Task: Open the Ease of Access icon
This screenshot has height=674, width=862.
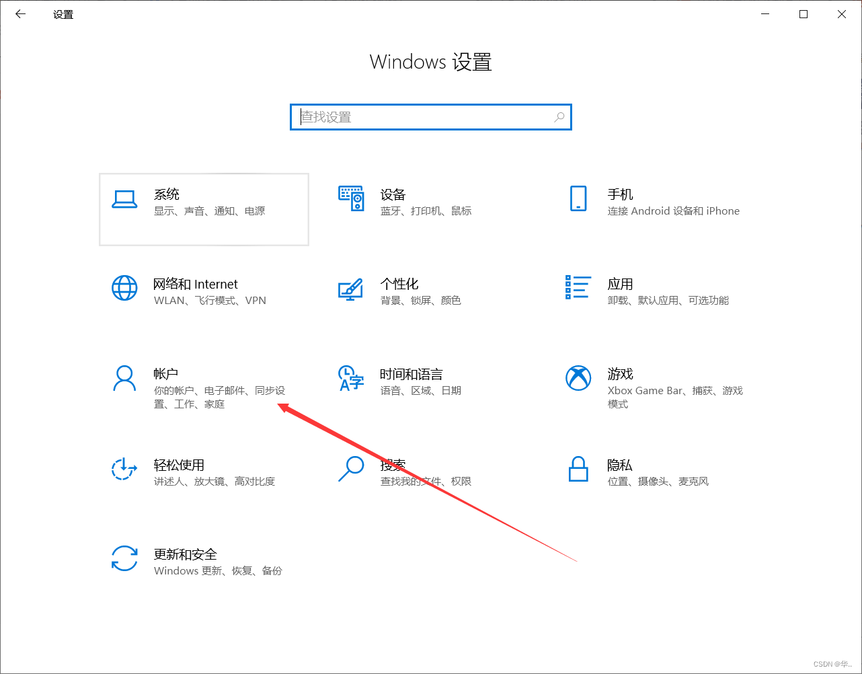Action: click(x=124, y=469)
